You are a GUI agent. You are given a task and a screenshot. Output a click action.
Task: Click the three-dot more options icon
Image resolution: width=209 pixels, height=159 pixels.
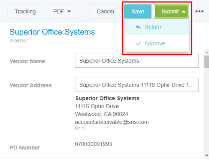tap(199, 11)
